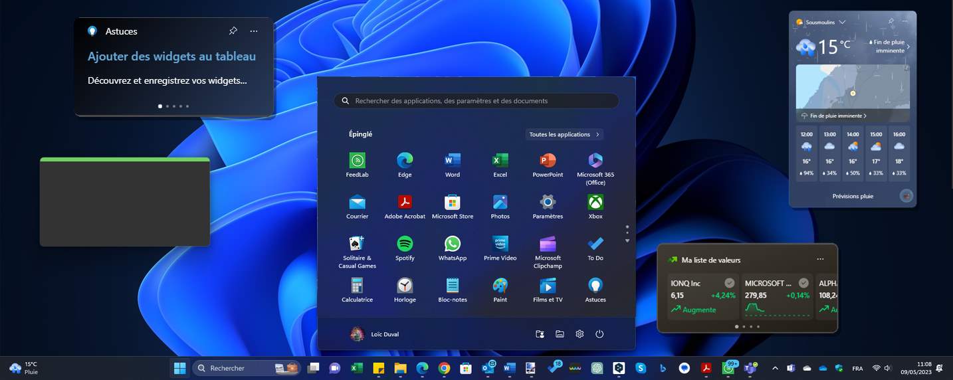Launch the Xbox app
Viewport: 953px width, 380px height.
[595, 207]
